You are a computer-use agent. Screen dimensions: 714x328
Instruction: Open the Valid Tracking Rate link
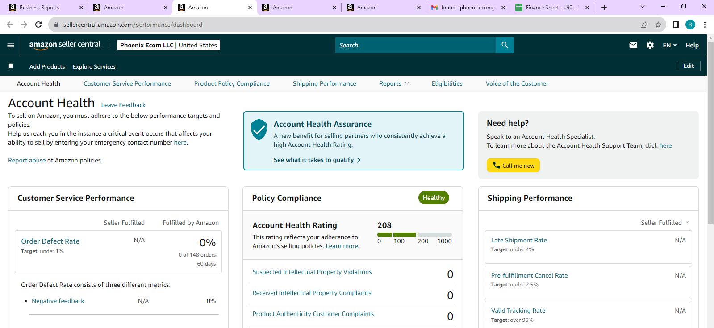[x=518, y=311]
